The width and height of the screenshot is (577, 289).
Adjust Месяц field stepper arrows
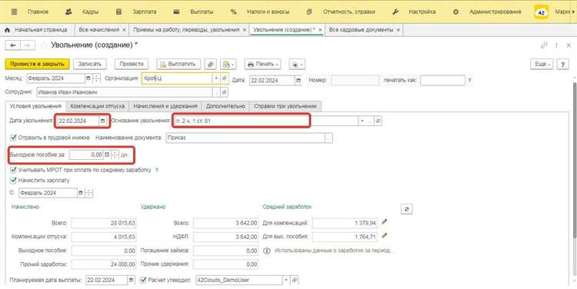pos(96,79)
